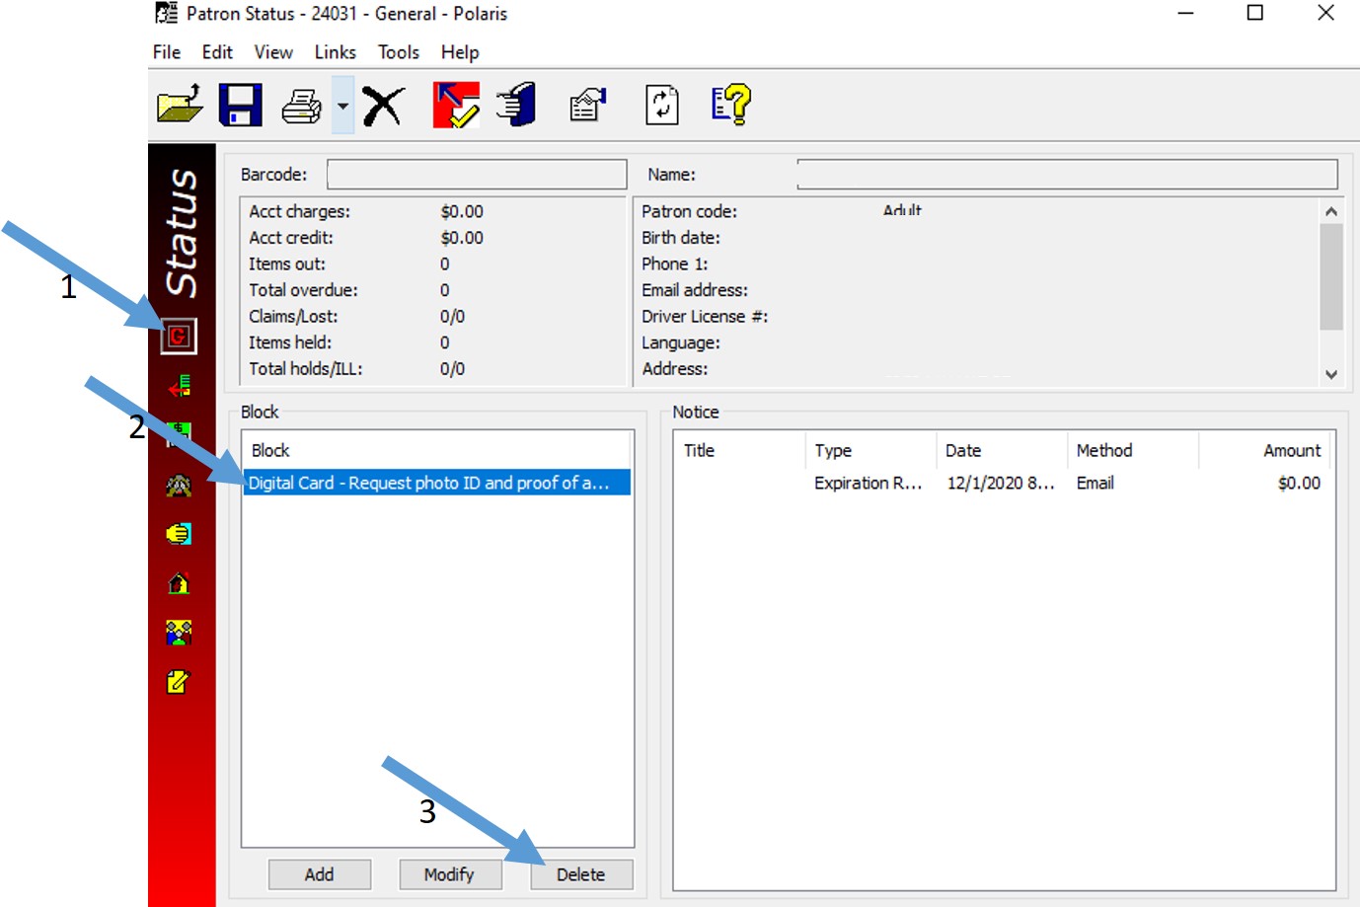The image size is (1360, 907).
Task: Select the Expiration R... notice row
Action: (1004, 483)
